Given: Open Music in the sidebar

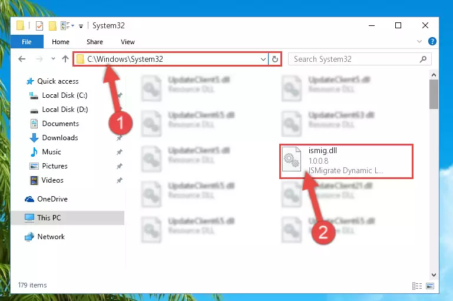Looking at the screenshot, I should pos(51,152).
